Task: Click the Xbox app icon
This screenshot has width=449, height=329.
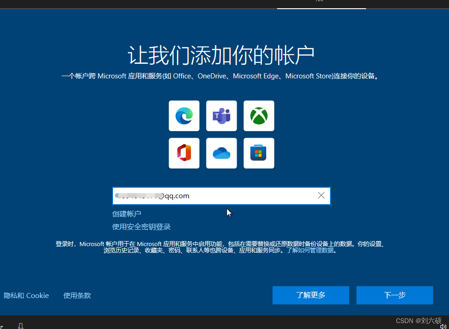Action: point(258,116)
